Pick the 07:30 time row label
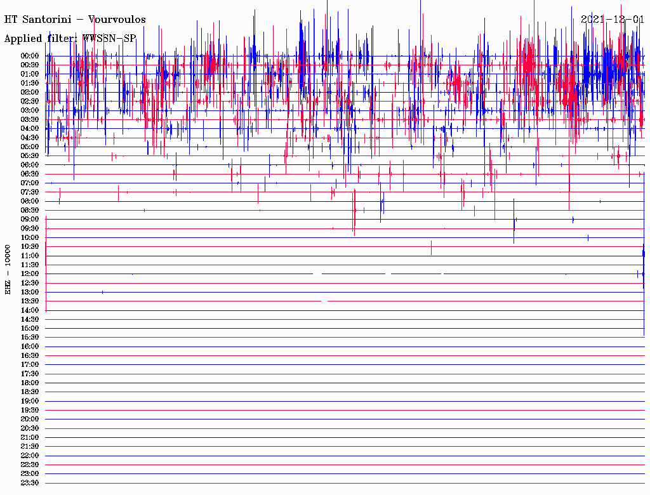The width and height of the screenshot is (650, 495). pyautogui.click(x=30, y=192)
